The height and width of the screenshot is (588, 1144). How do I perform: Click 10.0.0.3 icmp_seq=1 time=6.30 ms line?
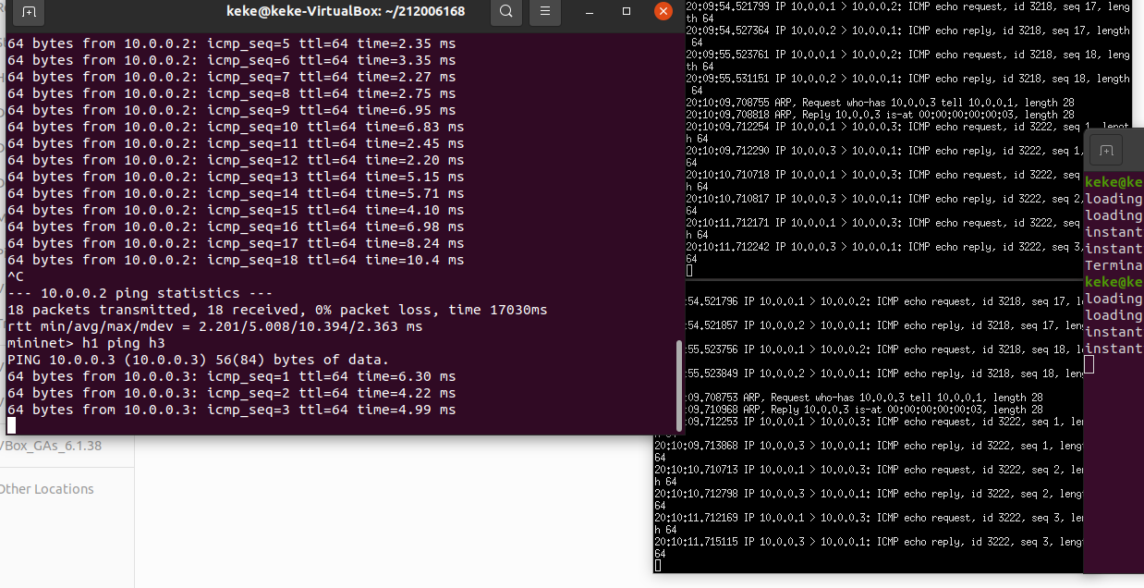pos(231,376)
